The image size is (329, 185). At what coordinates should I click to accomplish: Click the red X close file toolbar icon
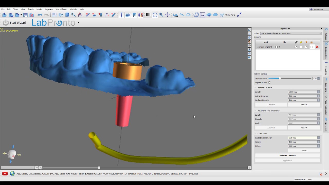tap(32, 15)
